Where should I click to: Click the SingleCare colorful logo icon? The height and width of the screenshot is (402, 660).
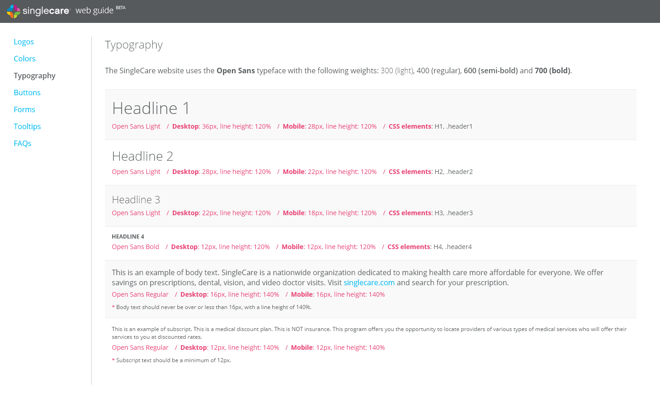click(14, 11)
